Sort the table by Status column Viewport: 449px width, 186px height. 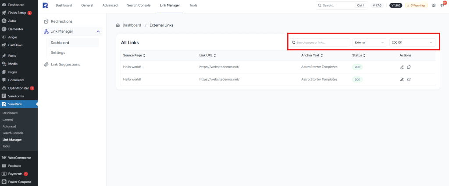(359, 55)
